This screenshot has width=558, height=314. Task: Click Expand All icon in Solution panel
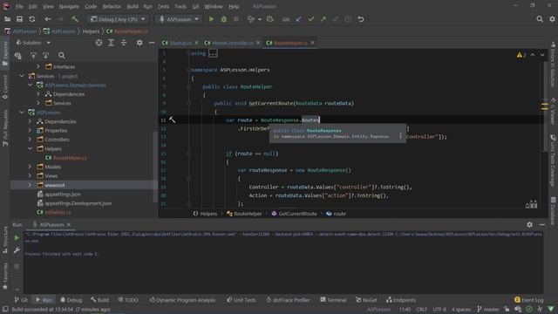[111, 43]
